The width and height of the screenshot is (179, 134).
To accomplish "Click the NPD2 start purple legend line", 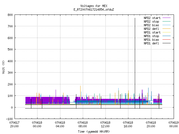I will tap(166, 18).
